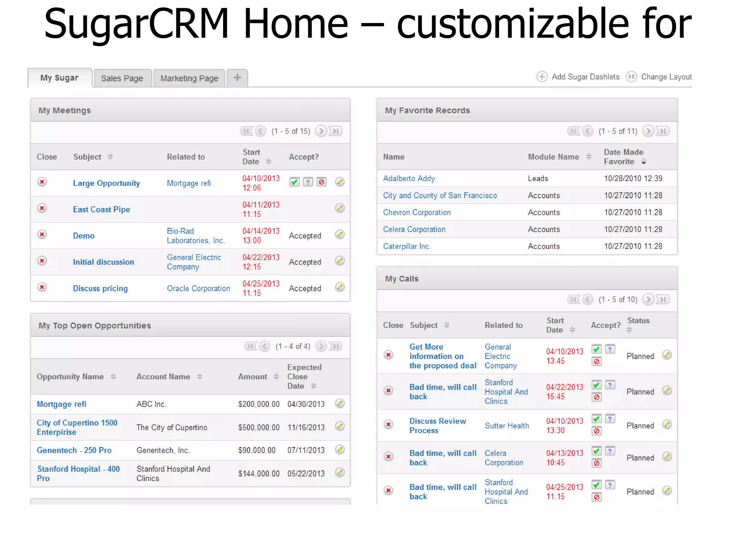Edit the Celera Corporation call

(x=667, y=457)
